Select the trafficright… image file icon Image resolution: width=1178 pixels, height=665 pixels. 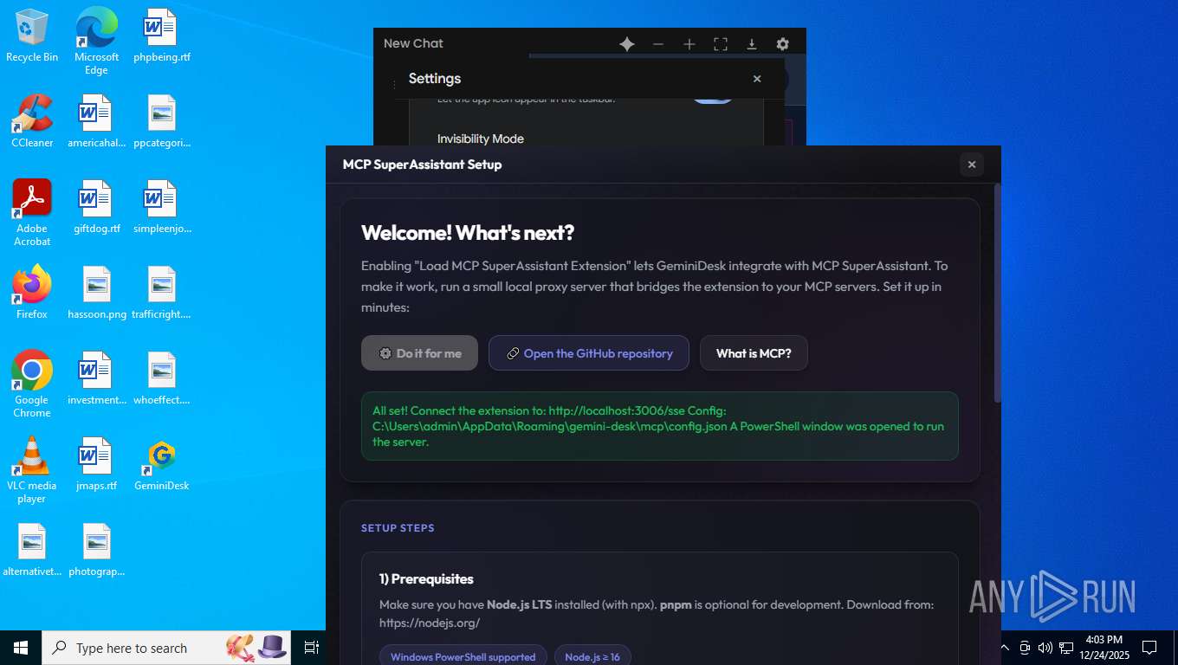[162, 293]
